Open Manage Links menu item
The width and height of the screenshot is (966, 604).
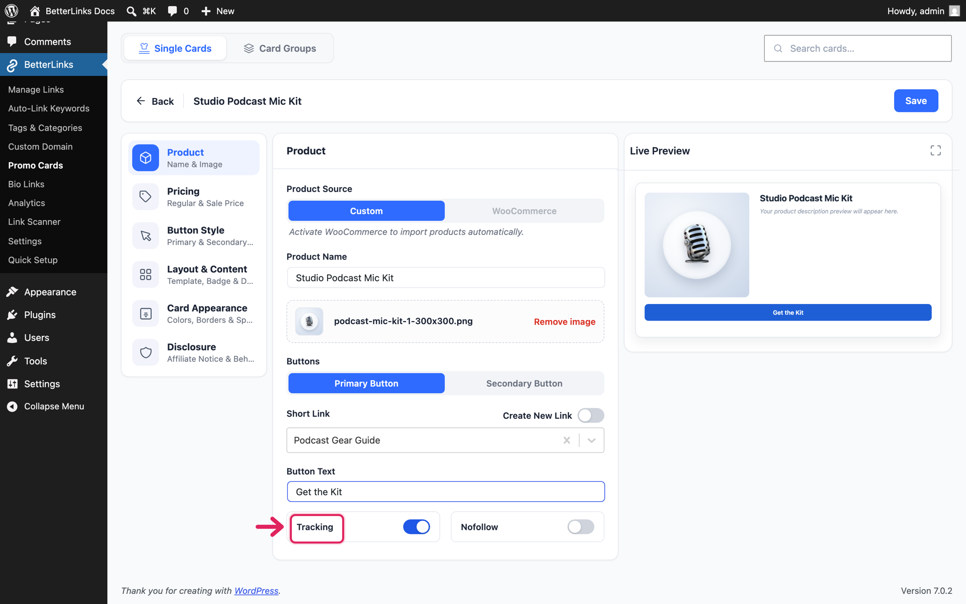pyautogui.click(x=36, y=90)
